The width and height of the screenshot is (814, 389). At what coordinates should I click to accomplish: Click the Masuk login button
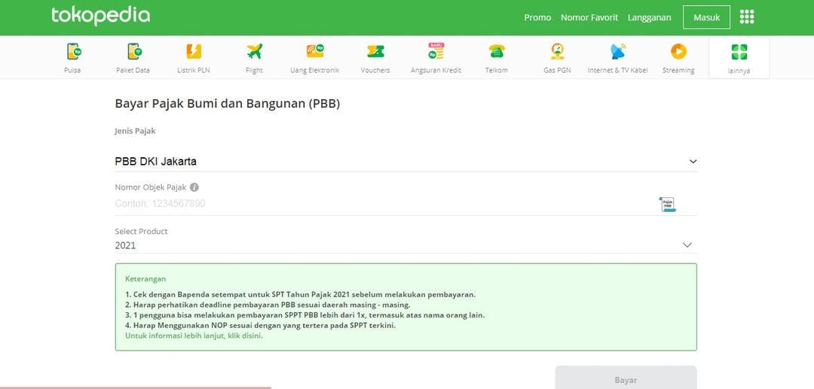point(706,17)
